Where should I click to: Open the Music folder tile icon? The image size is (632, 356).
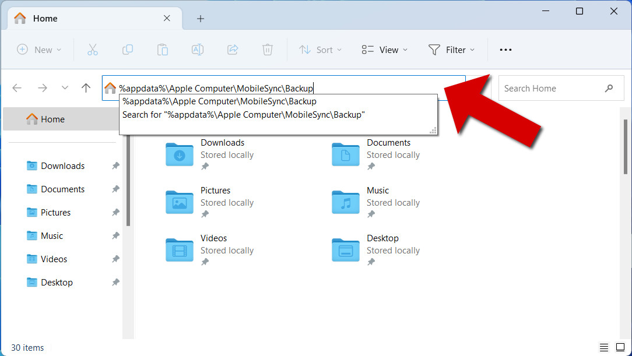click(345, 202)
